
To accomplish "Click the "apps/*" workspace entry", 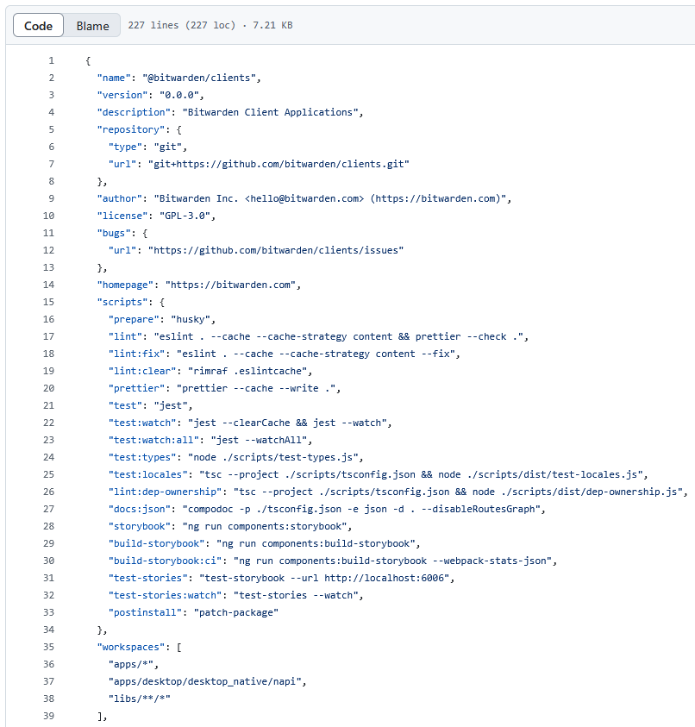I will 131,664.
